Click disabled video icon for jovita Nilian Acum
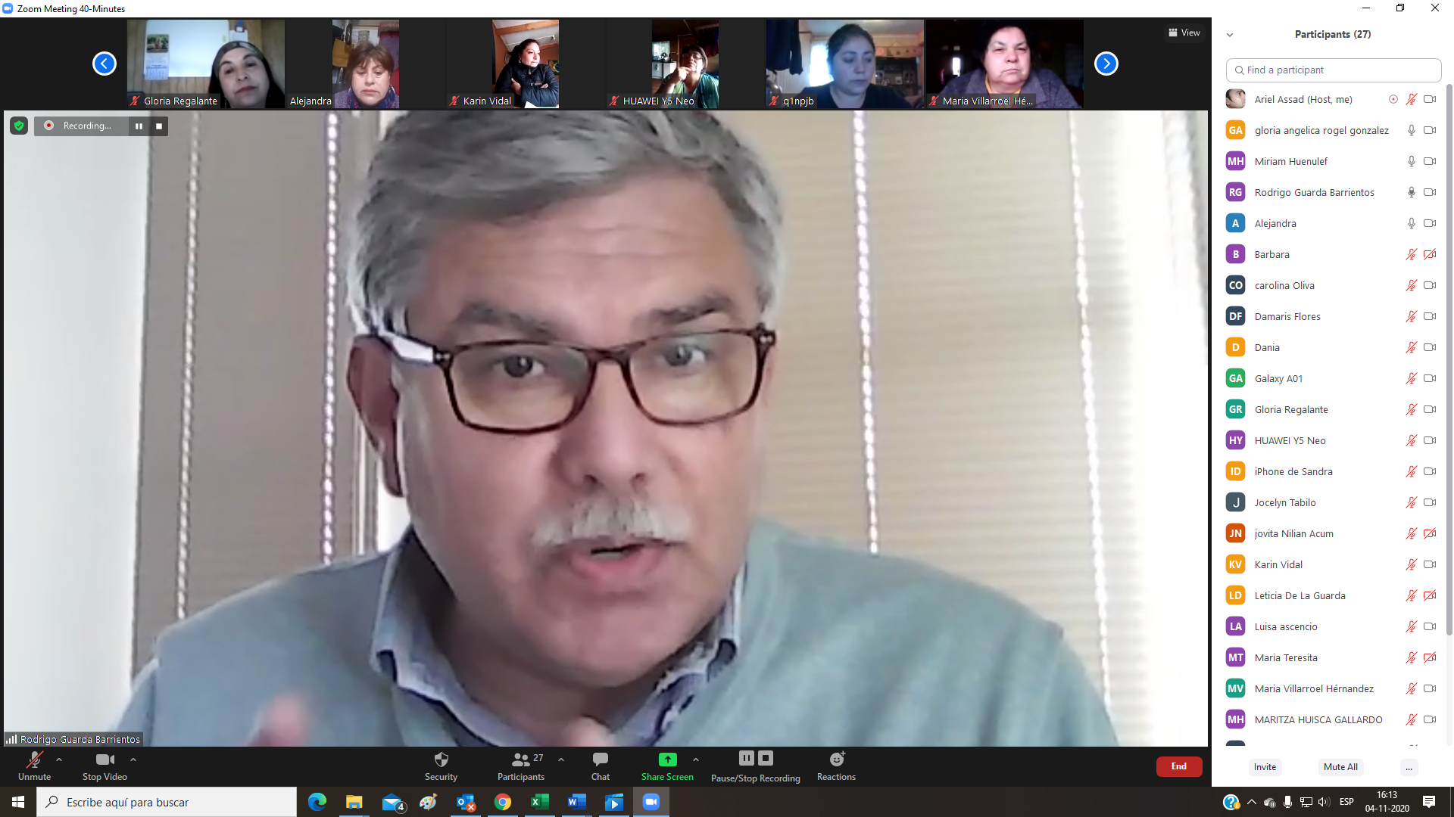Image resolution: width=1454 pixels, height=817 pixels. pyautogui.click(x=1430, y=533)
